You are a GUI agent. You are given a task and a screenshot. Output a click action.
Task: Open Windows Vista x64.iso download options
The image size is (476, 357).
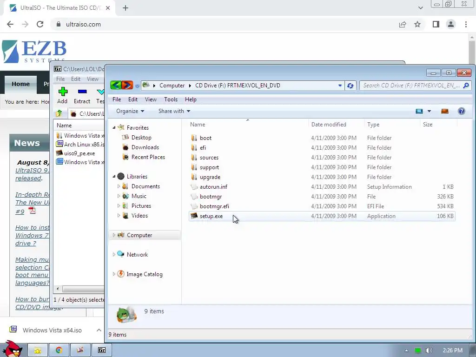pyautogui.click(x=99, y=330)
